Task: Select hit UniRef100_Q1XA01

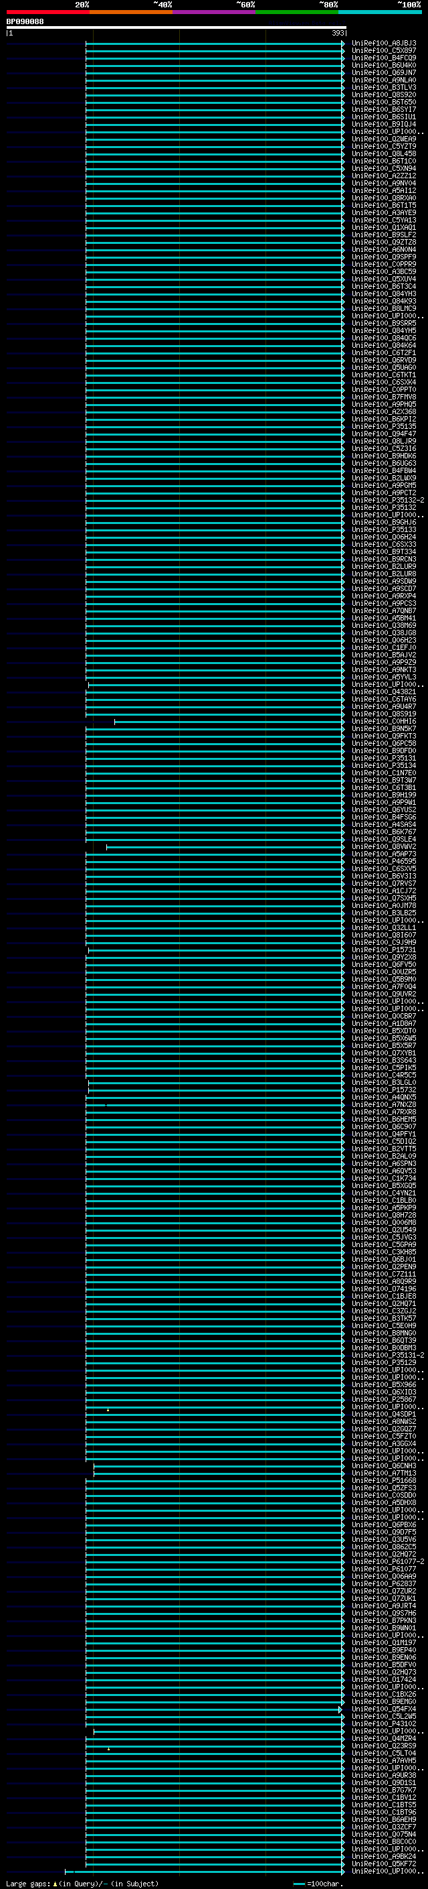Action: point(384,228)
